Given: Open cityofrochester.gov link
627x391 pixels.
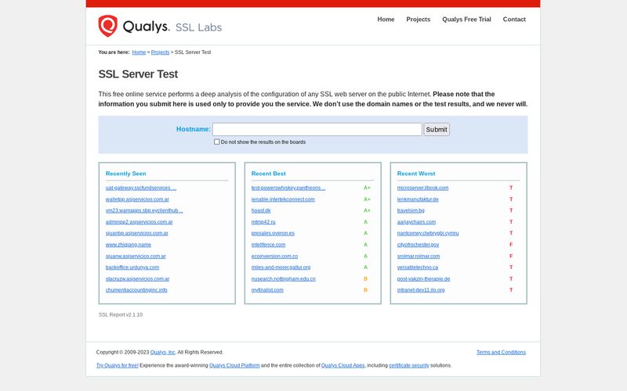Looking at the screenshot, I should click(418, 245).
